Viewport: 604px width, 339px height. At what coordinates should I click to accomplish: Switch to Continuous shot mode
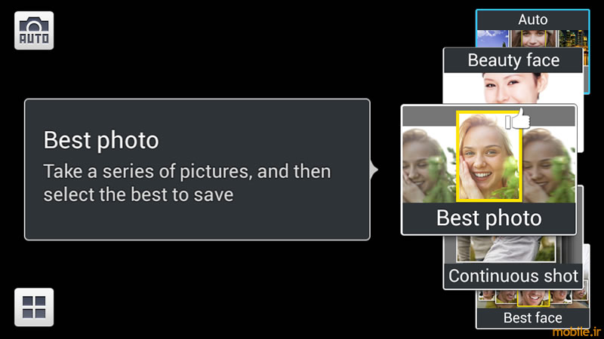(513, 276)
